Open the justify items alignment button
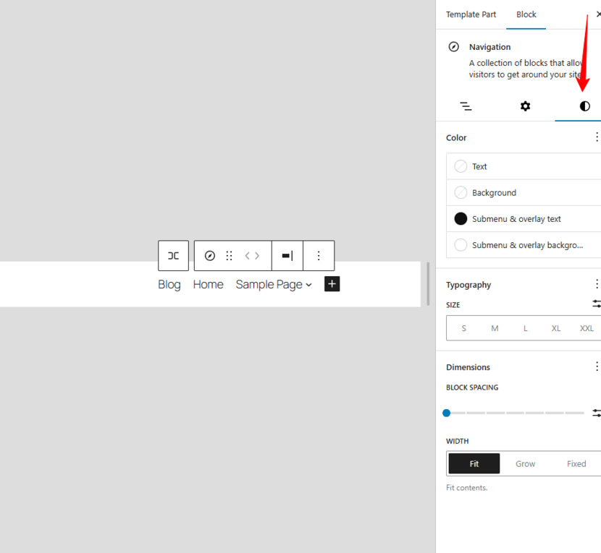Image resolution: width=601 pixels, height=553 pixels. pyautogui.click(x=287, y=256)
